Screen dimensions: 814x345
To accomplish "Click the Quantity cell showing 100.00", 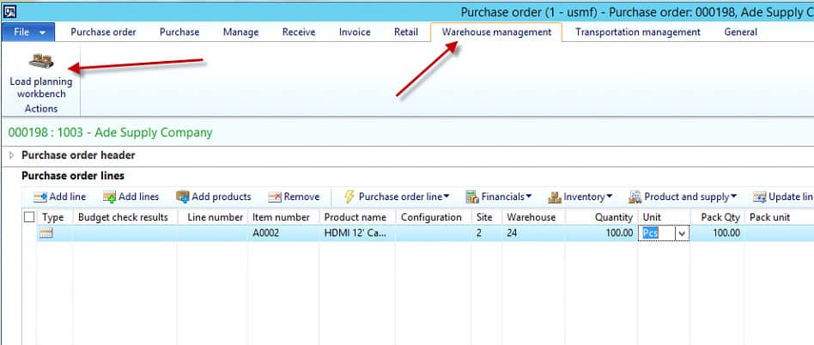I will click(x=601, y=233).
